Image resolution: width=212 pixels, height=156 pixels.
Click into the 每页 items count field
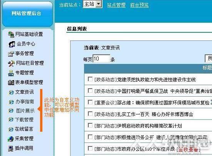coord(101,59)
